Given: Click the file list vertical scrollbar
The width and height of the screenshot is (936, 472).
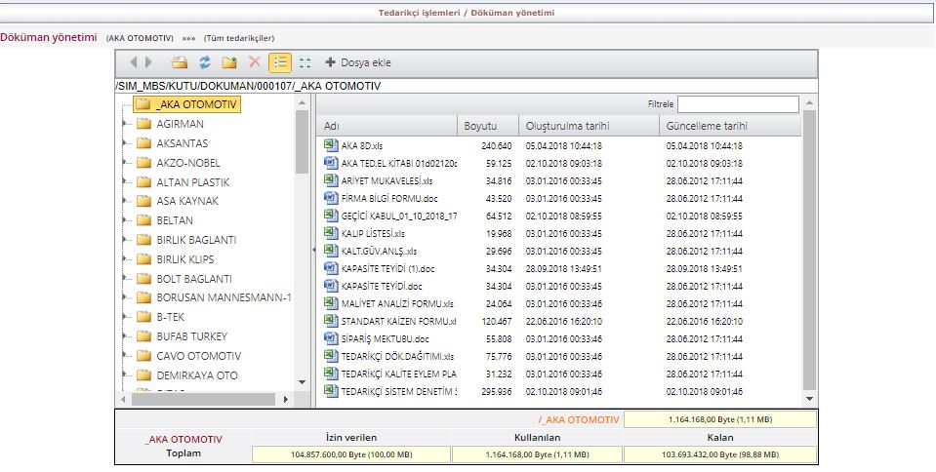Looking at the screenshot, I should pos(808,254).
